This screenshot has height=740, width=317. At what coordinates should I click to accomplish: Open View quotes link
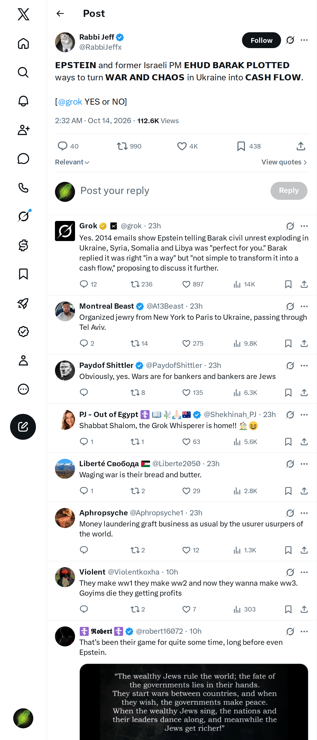[284, 162]
